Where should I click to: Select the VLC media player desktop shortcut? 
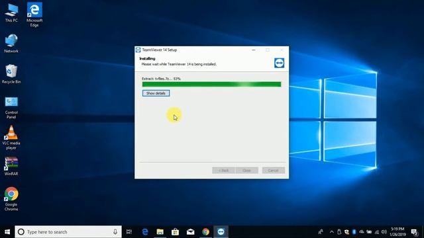[x=11, y=138]
